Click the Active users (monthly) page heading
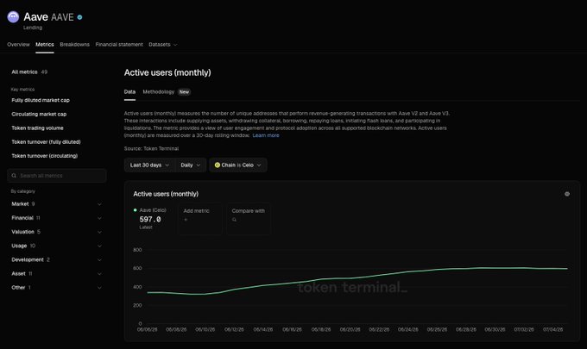 click(x=167, y=73)
